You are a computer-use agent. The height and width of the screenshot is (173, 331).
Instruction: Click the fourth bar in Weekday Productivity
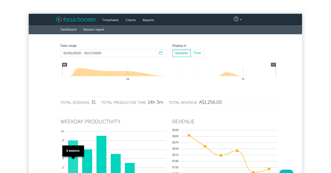pos(116,163)
